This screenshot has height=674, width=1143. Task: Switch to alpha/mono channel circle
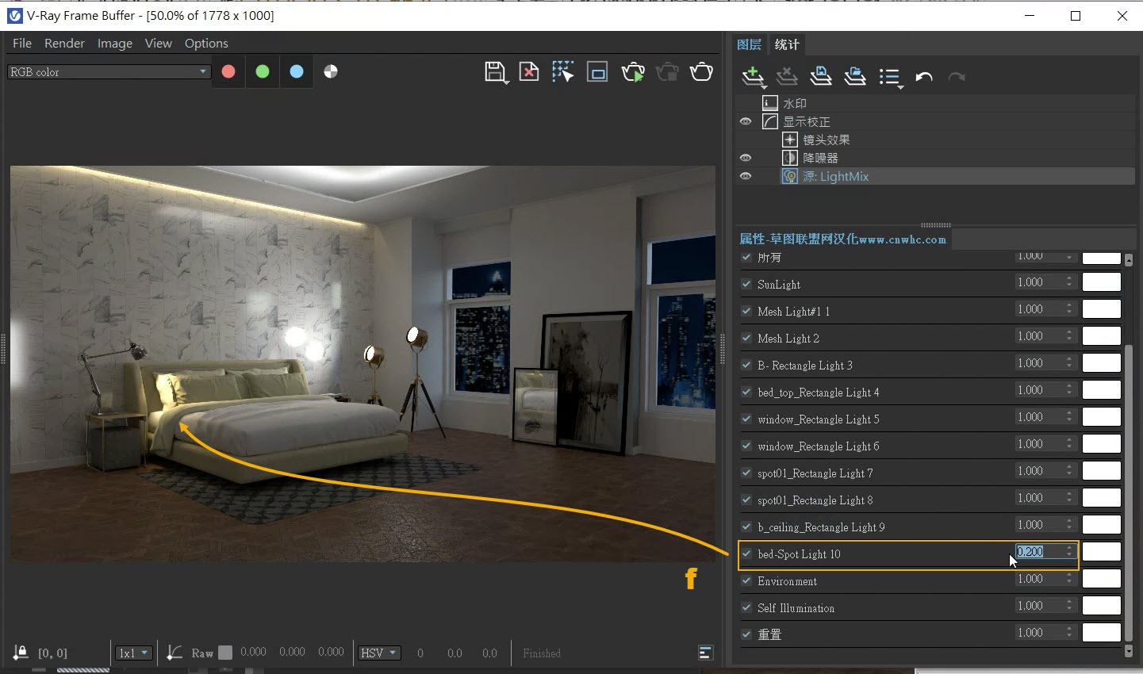pyautogui.click(x=331, y=71)
